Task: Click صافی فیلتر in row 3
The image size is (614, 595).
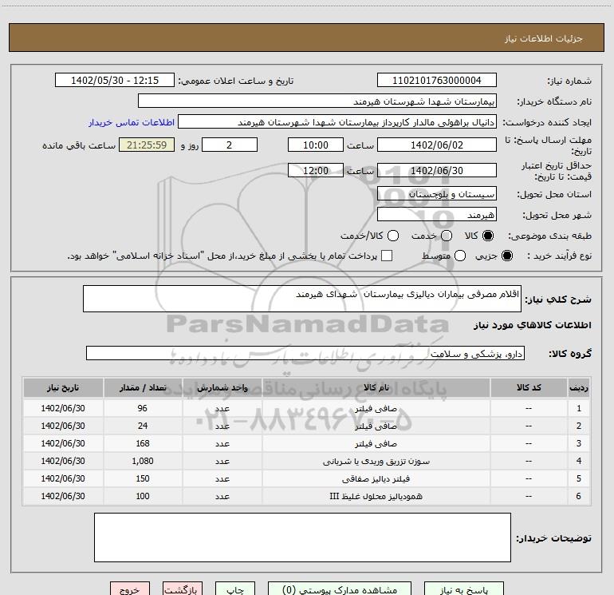Action: click(x=376, y=443)
